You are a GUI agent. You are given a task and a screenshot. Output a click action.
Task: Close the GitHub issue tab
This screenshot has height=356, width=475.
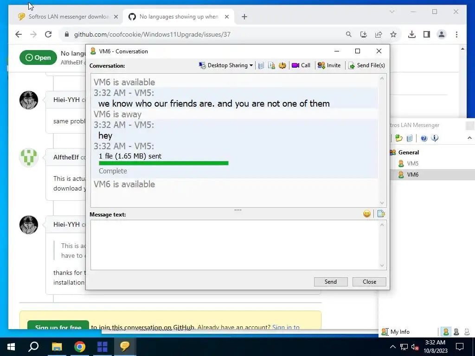(226, 17)
